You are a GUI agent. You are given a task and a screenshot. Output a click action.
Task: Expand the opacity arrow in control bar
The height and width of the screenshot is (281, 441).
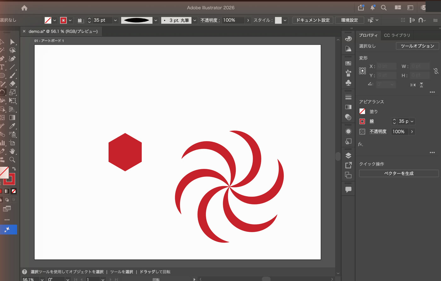pos(248,20)
